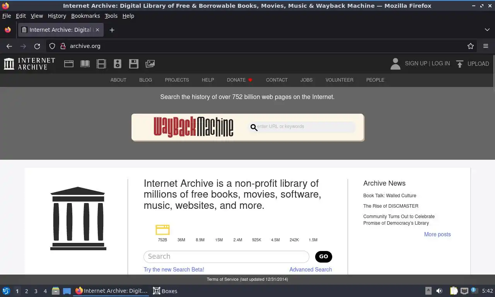
Task: Open the Software floppy disk icon
Action: click(134, 64)
